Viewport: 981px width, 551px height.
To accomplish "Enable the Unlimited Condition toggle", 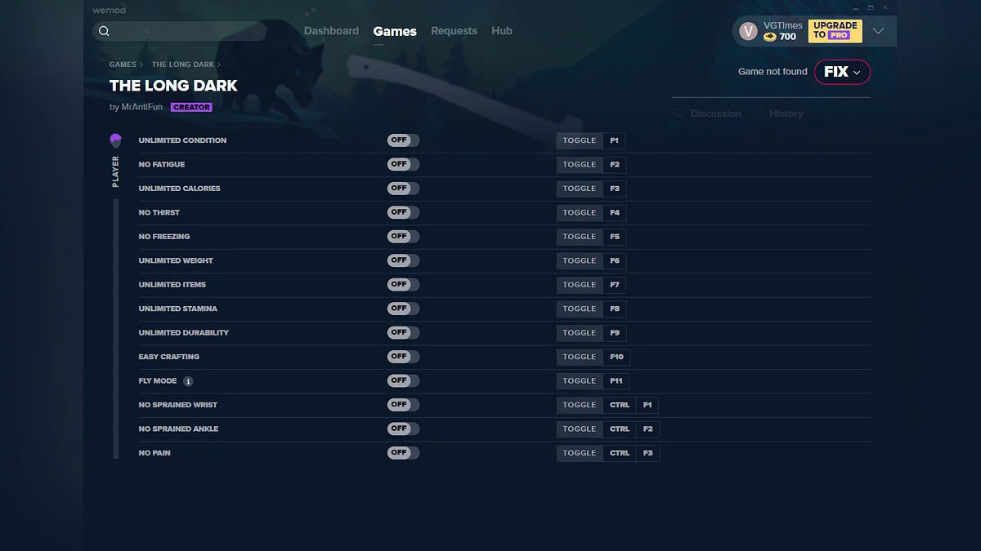I will pyautogui.click(x=402, y=140).
